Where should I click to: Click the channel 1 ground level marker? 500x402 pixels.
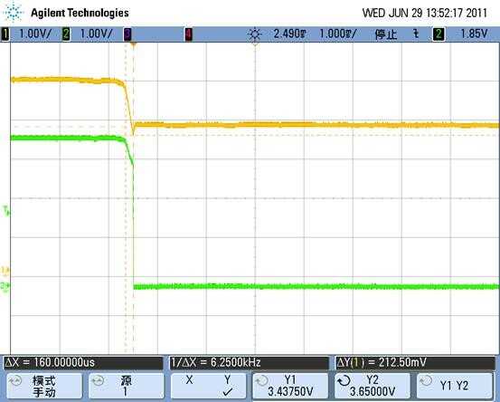(5, 271)
